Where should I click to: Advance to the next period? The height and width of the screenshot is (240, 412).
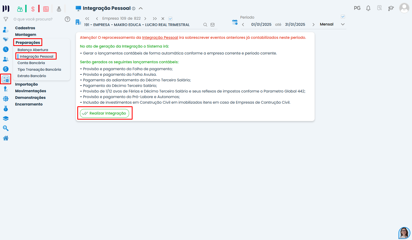tap(313, 24)
